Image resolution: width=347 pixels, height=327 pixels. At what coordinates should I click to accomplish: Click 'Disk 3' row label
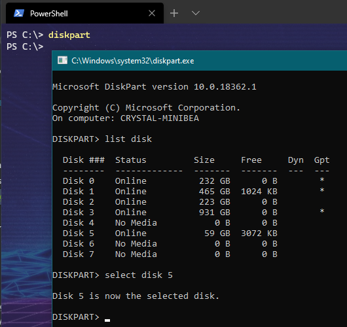coord(79,213)
